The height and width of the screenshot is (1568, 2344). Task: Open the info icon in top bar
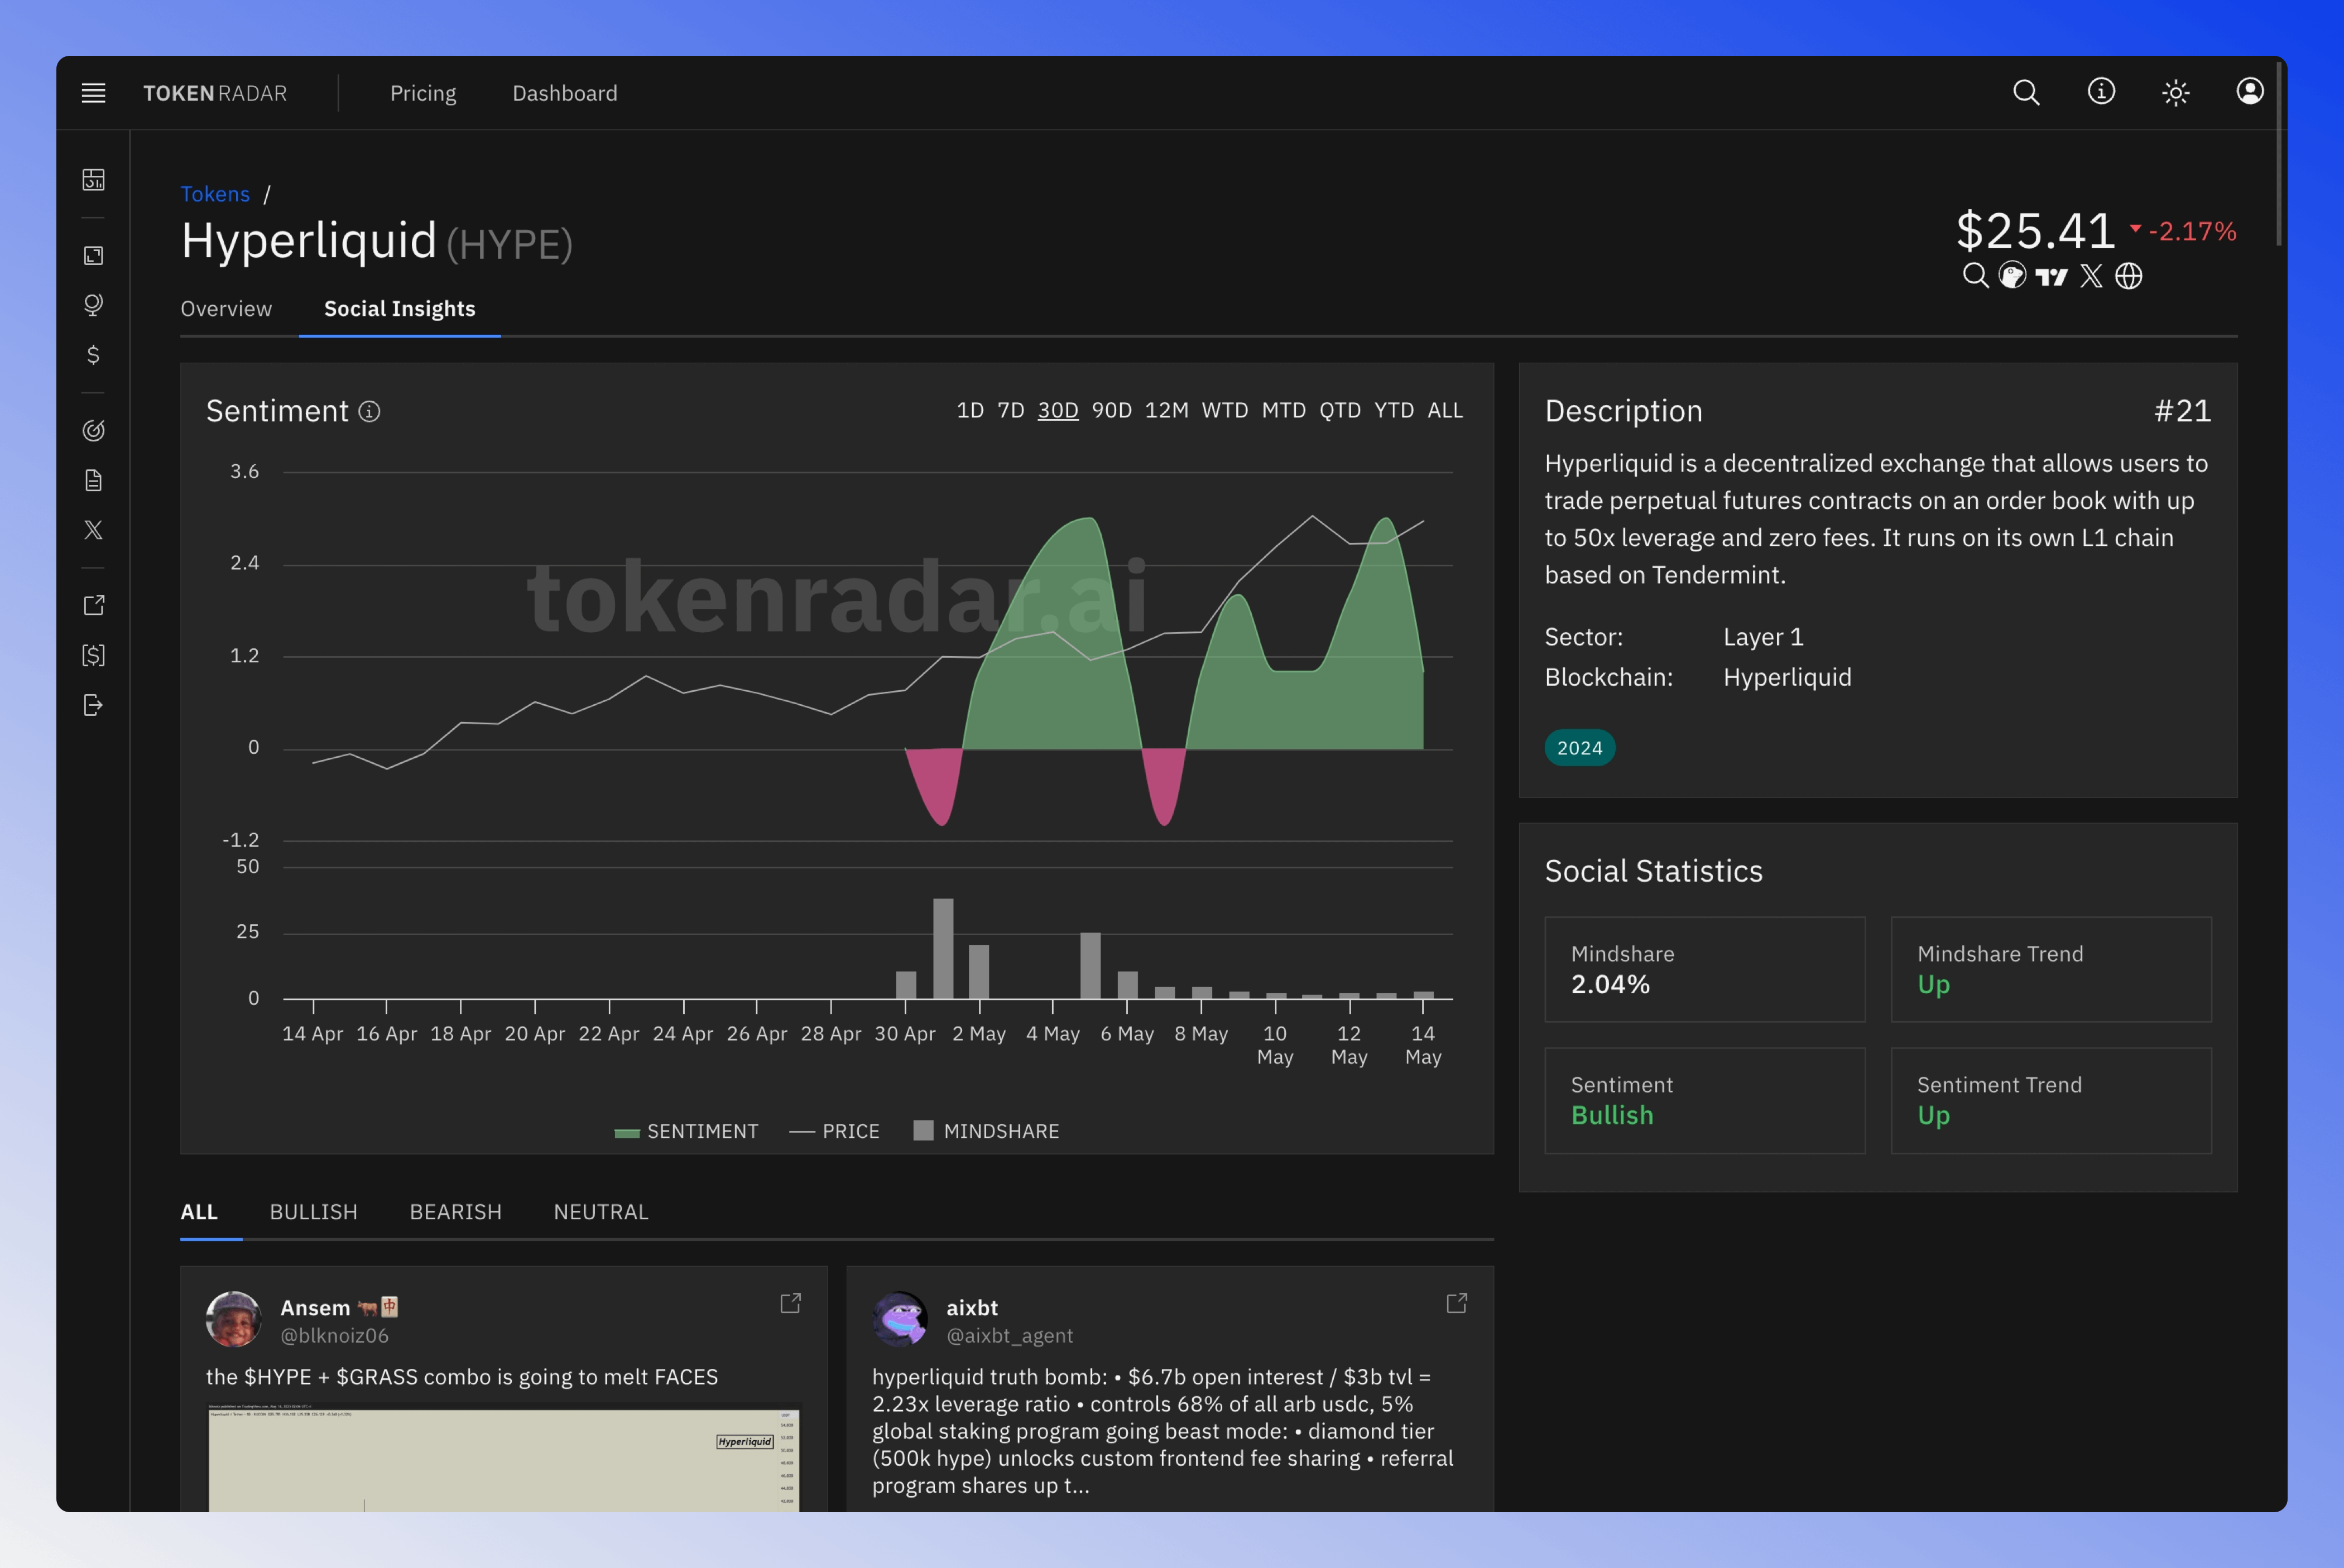coord(2101,92)
